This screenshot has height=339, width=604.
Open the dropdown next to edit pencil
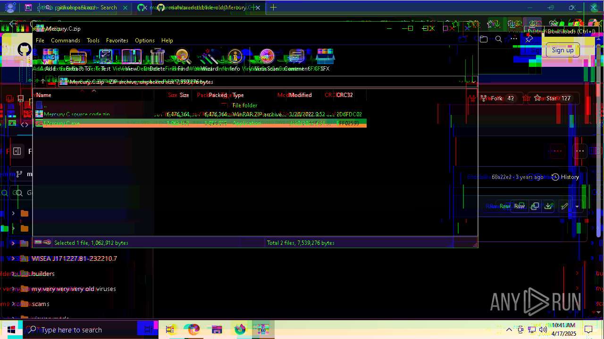577,206
